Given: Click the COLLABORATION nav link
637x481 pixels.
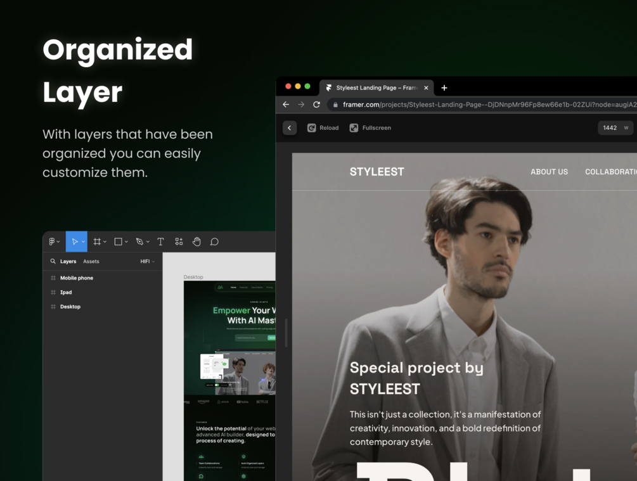Looking at the screenshot, I should pyautogui.click(x=611, y=172).
